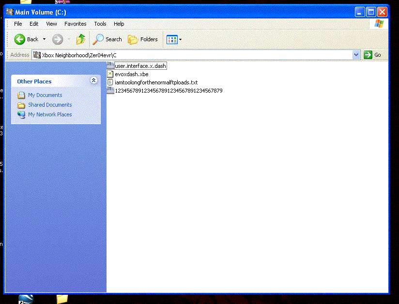Open the Help menu
The width and height of the screenshot is (399, 304).
pos(119,24)
